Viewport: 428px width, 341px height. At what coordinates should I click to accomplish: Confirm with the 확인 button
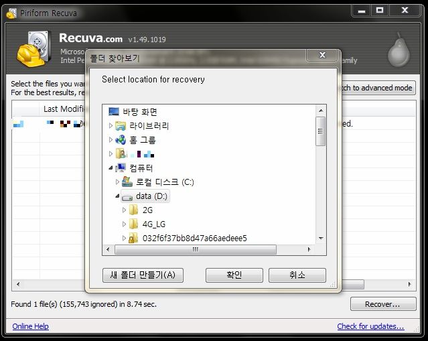(x=234, y=275)
